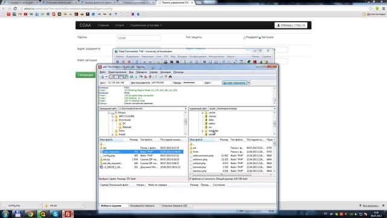Open the Сервер menu in FileZilla

(154, 72)
